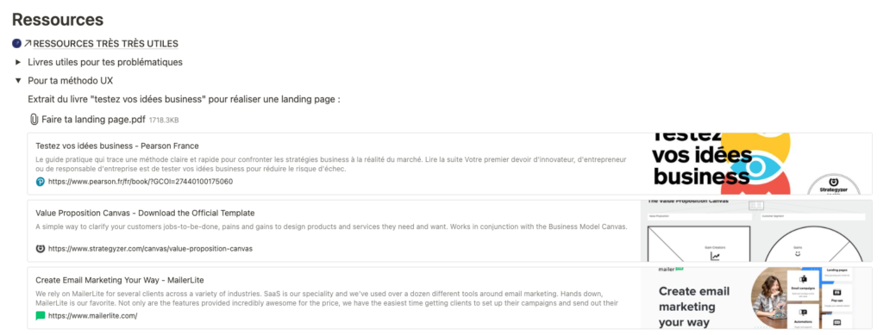Open RESSOURCES TRÈS TRÈS UTILES page link
Screen dimensions: 883x335
pos(106,43)
